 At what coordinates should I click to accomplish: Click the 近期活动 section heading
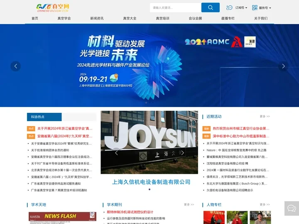pos(214,117)
